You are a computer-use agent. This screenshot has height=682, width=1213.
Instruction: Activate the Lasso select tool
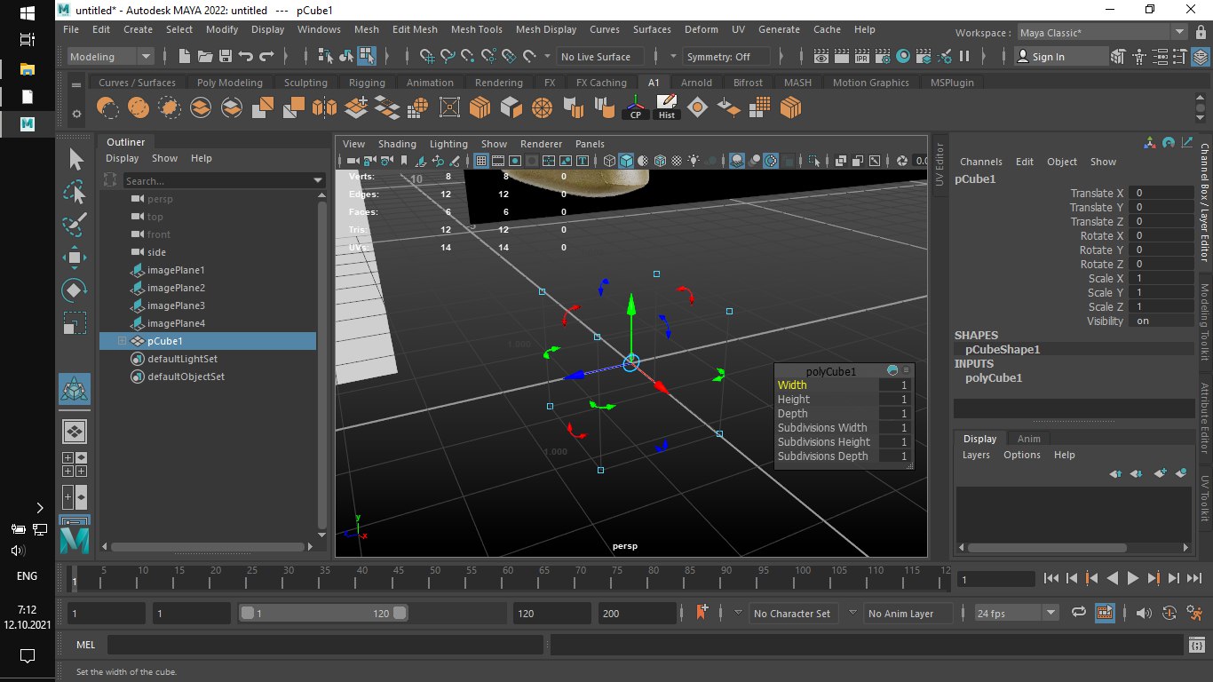point(75,192)
